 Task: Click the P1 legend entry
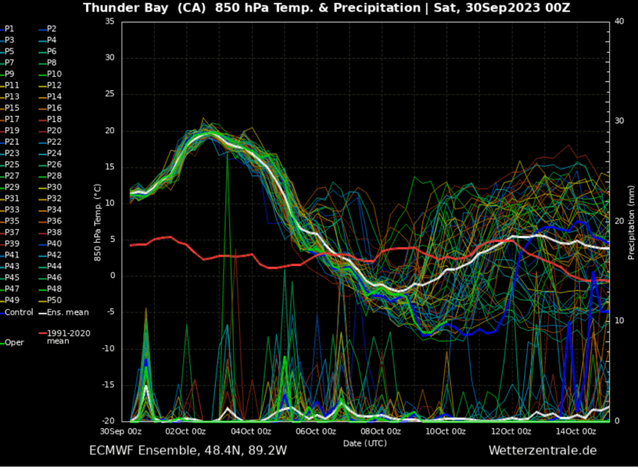[x=9, y=29]
